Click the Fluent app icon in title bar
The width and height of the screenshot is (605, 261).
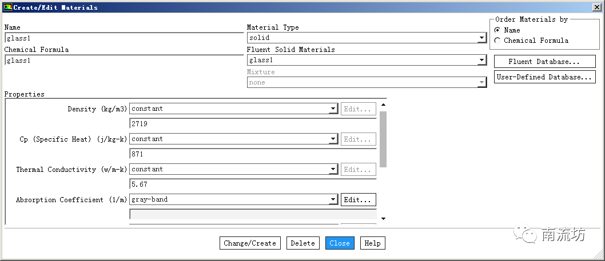pos(7,7)
